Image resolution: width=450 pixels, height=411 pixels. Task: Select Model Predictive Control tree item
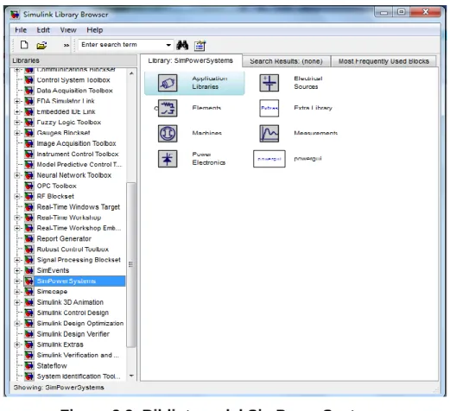(x=79, y=165)
